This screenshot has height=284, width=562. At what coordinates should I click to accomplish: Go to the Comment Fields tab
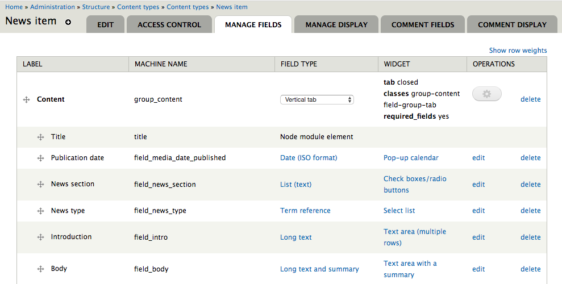[423, 24]
